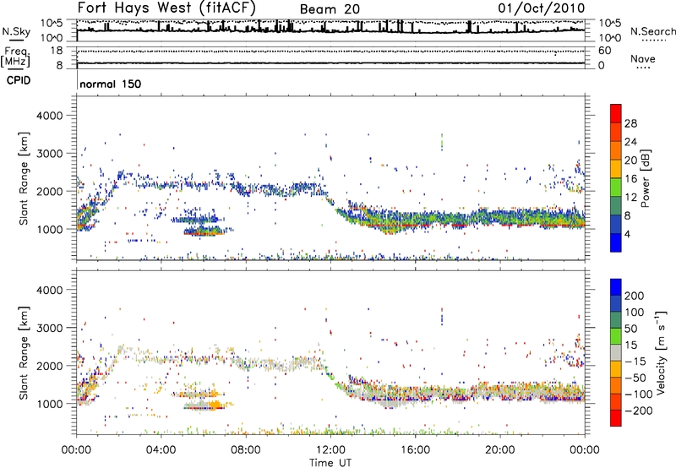The image size is (676, 468).
Task: Click '4000' tick on the velocity panel
Action: [49, 290]
